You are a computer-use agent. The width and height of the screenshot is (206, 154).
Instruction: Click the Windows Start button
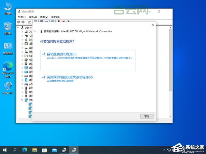point(5,150)
